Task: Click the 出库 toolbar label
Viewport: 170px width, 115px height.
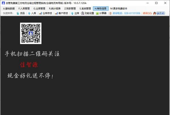Action: pos(77,13)
